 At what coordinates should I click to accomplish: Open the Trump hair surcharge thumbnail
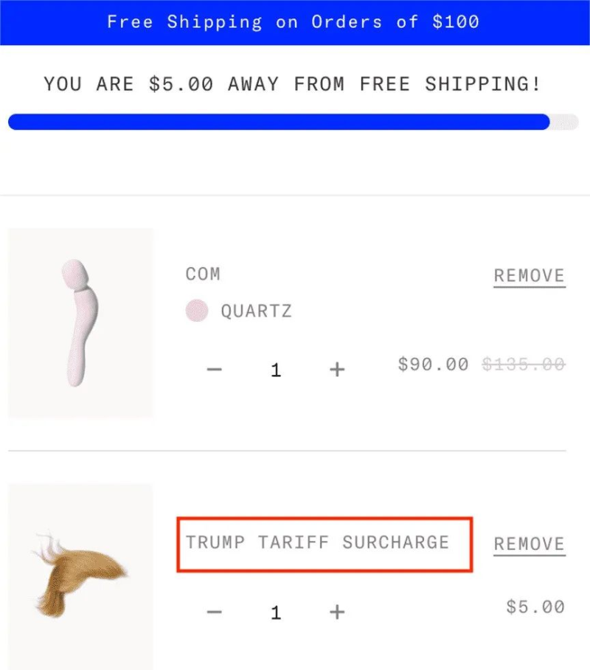tap(80, 576)
